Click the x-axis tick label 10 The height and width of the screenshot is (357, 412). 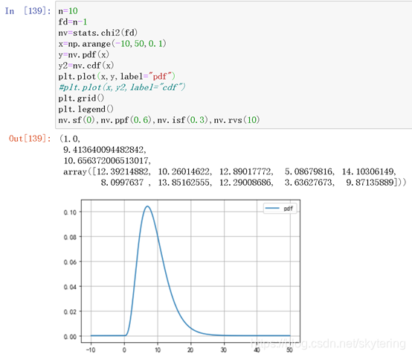(x=158, y=350)
